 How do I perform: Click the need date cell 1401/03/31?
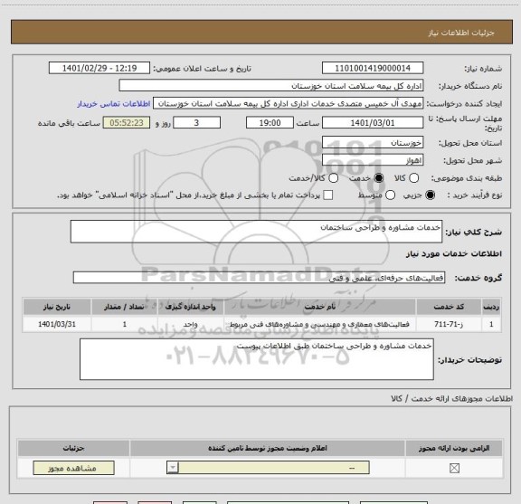tap(57, 324)
